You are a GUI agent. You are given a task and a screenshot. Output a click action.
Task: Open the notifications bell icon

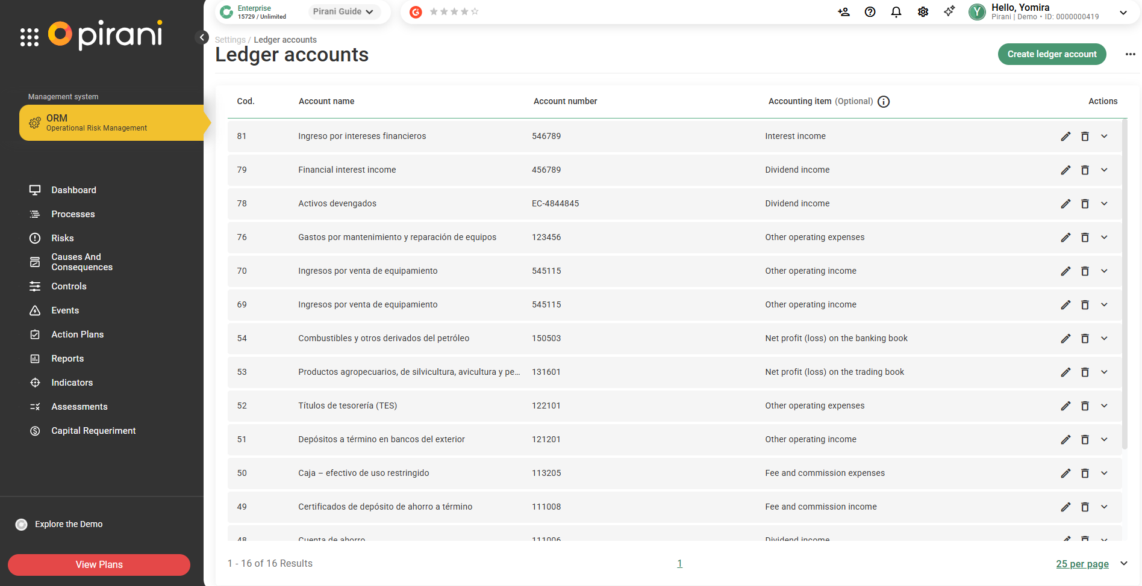[896, 12]
